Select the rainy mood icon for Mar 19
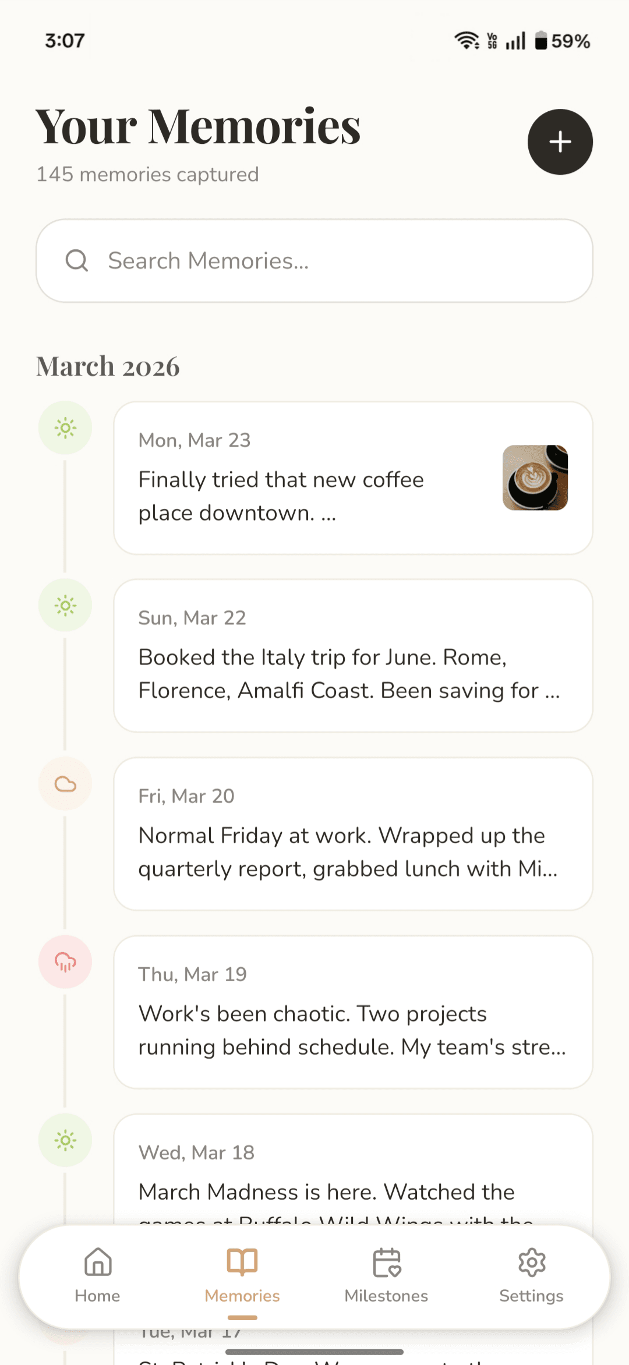Screen dimensions: 629x1365 tap(65, 962)
